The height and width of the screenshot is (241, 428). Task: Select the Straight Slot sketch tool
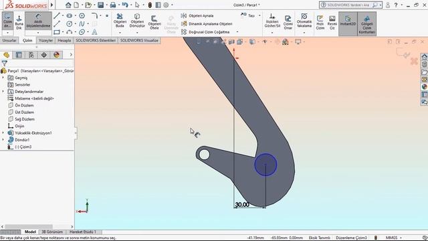70,15
